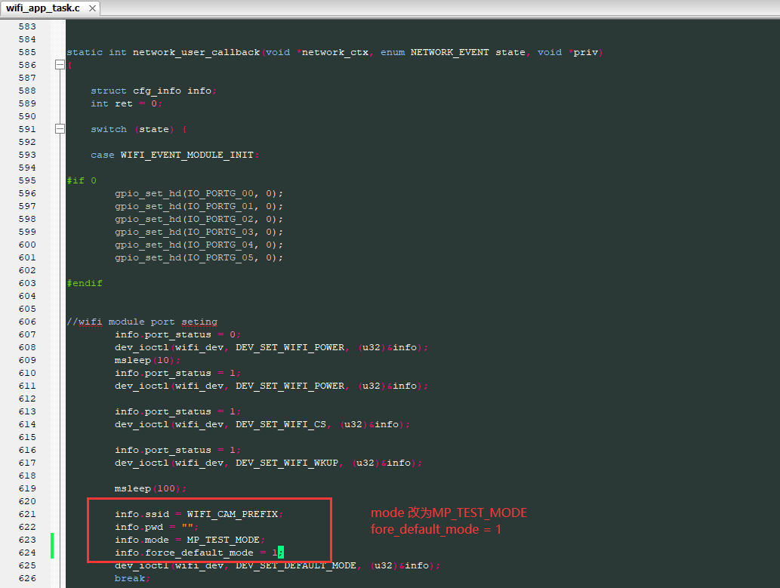Click the '//wifi module port seting' comment
This screenshot has width=780, height=588.
pos(142,322)
